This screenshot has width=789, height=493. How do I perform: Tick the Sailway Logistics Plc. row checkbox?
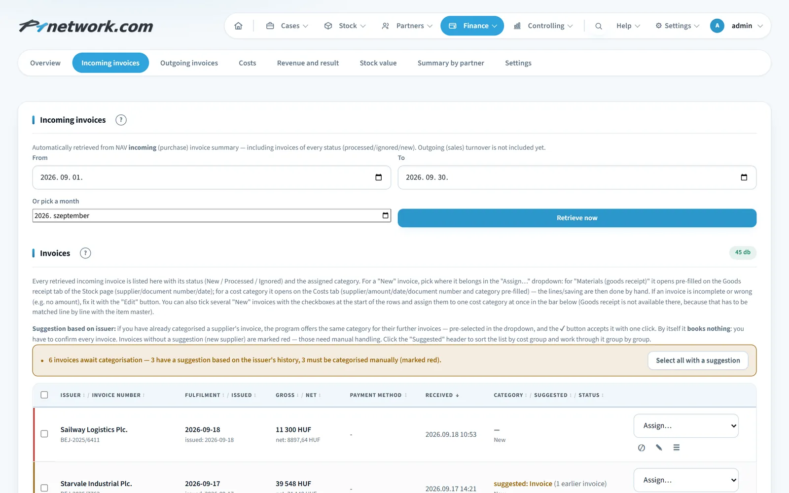[44, 434]
